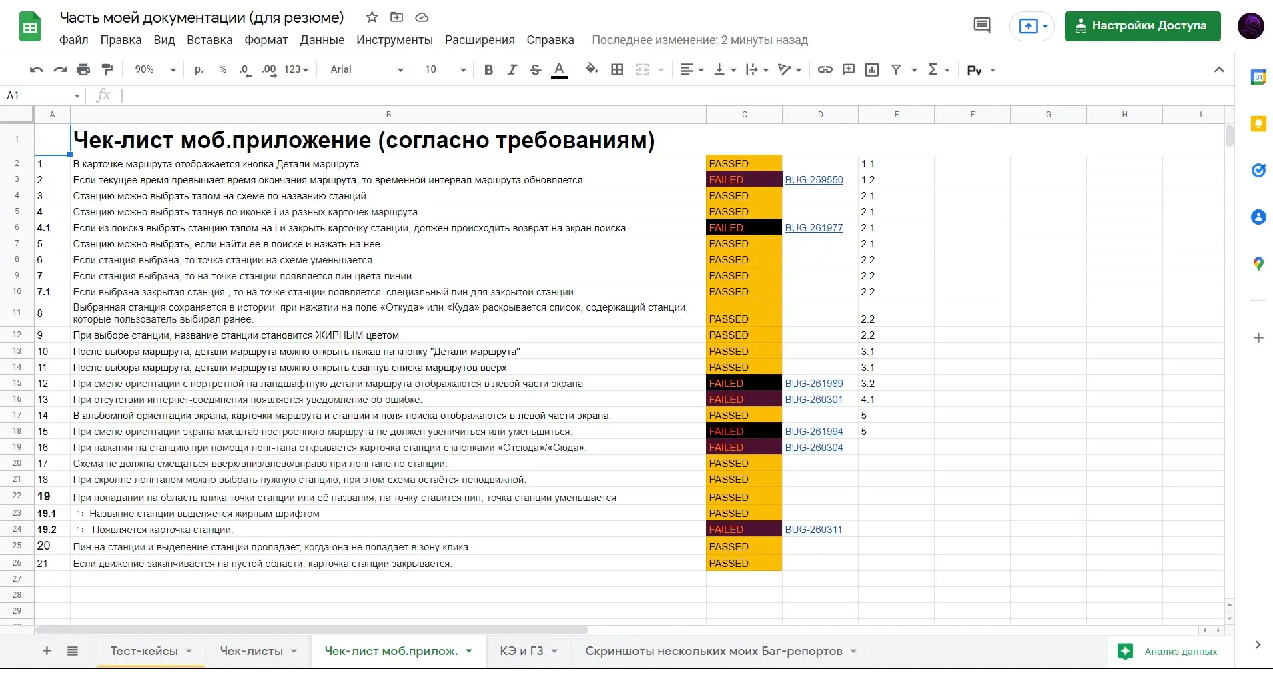Click the Настройки Доступа share button

(1142, 26)
